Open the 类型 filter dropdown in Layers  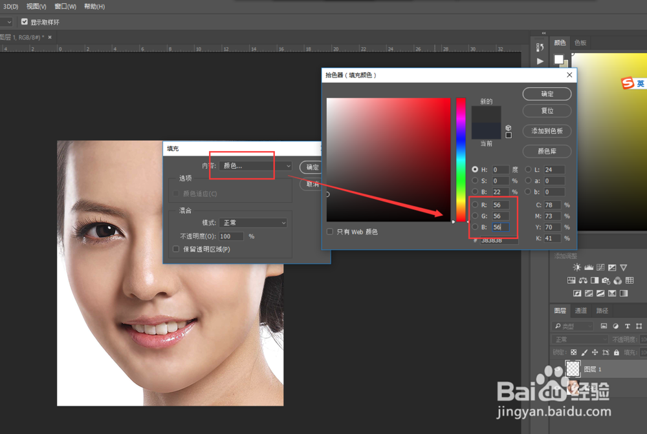(573, 326)
